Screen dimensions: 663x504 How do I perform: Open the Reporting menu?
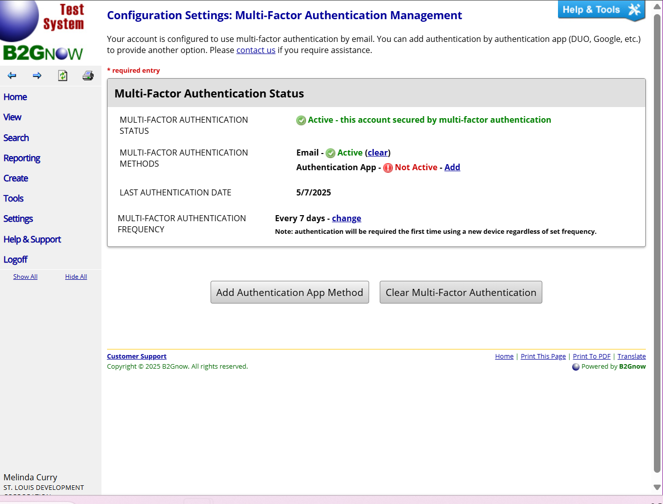point(22,158)
